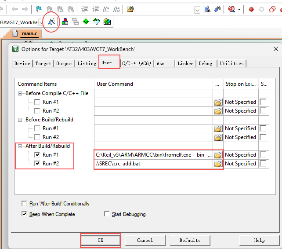Edit the .\SREC\crc_add.bat command field
Viewport: 282px width, 249px height.
click(x=154, y=164)
